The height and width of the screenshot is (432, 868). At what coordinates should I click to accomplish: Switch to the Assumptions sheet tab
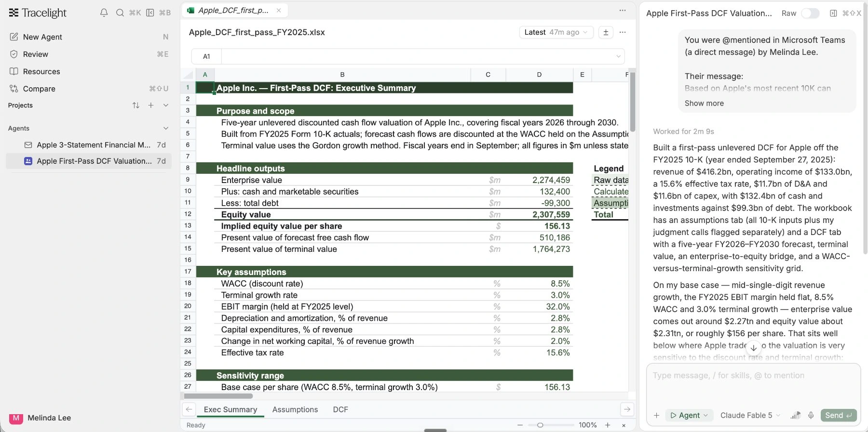coord(295,409)
